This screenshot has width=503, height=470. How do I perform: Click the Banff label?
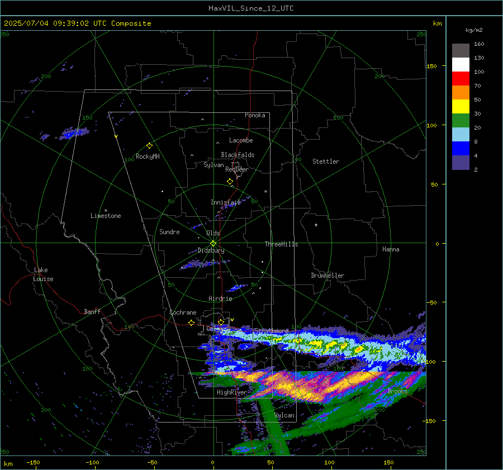pos(92,312)
